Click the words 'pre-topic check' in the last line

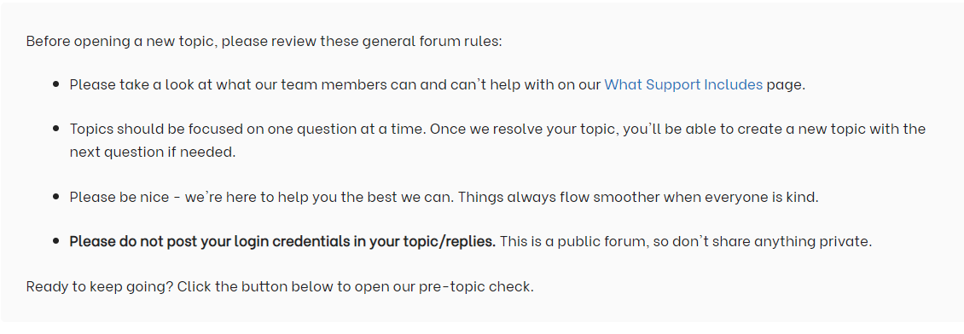tap(476, 287)
